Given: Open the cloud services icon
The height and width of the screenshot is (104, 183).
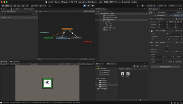Looking at the screenshot, I should click(x=142, y=6).
